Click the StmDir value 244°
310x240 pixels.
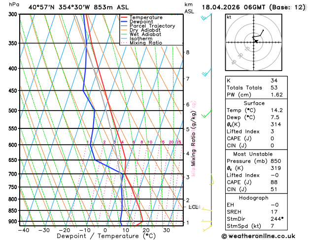pyautogui.click(x=277, y=219)
